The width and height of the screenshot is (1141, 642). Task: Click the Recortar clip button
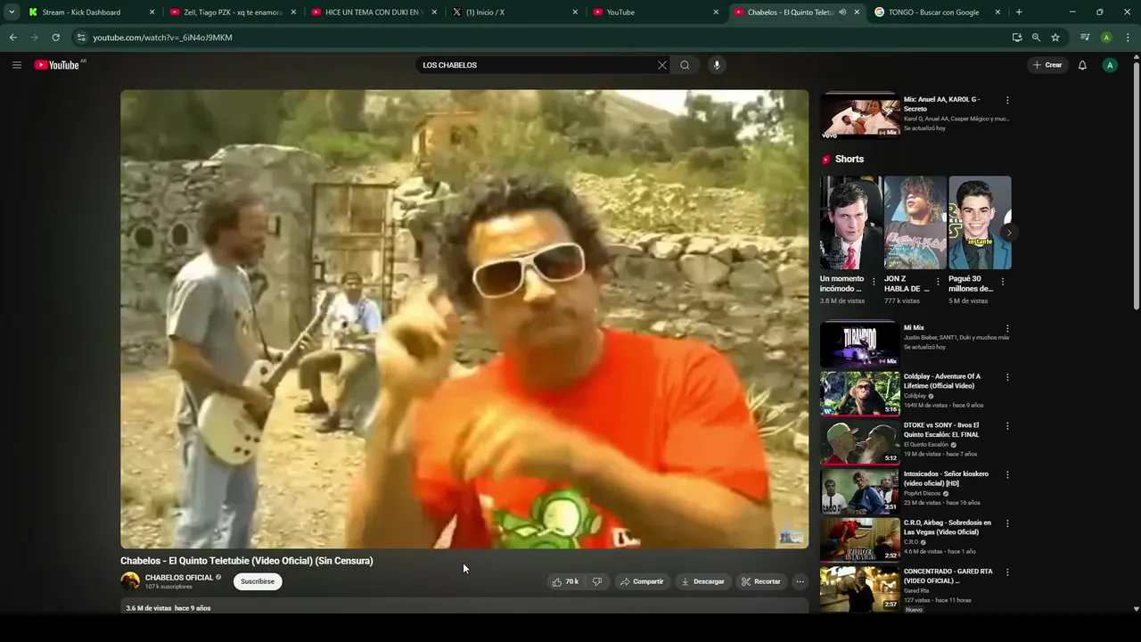tap(761, 581)
